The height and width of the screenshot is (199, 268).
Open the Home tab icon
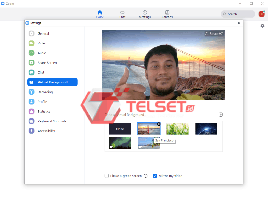click(x=100, y=13)
